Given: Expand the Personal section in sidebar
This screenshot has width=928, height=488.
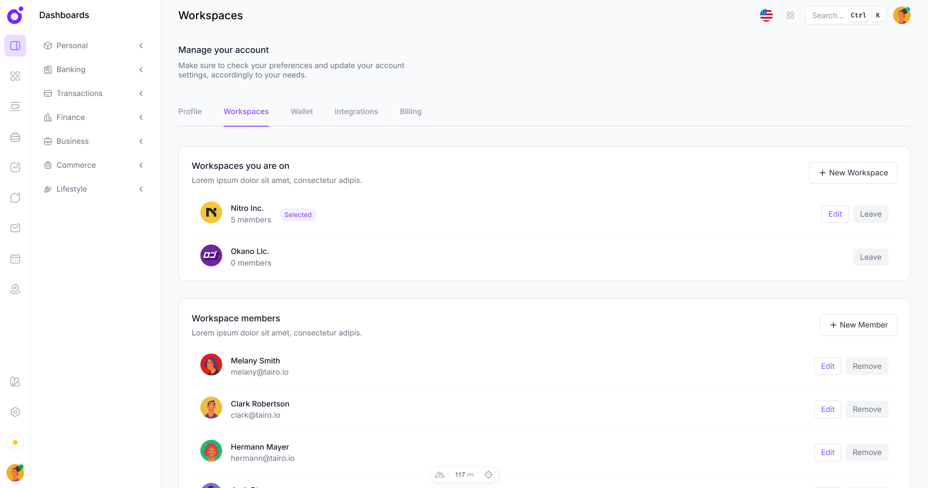Looking at the screenshot, I should tap(141, 46).
